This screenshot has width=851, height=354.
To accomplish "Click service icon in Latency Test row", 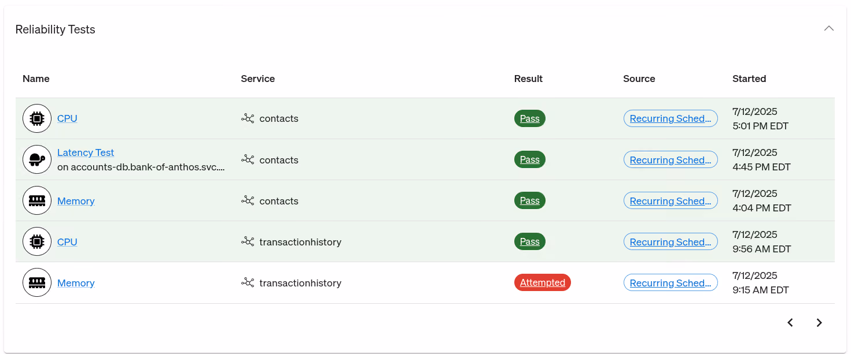I will (248, 159).
